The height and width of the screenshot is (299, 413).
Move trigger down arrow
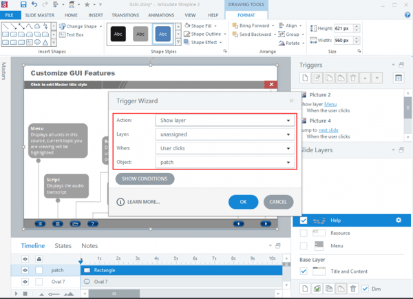(x=377, y=78)
